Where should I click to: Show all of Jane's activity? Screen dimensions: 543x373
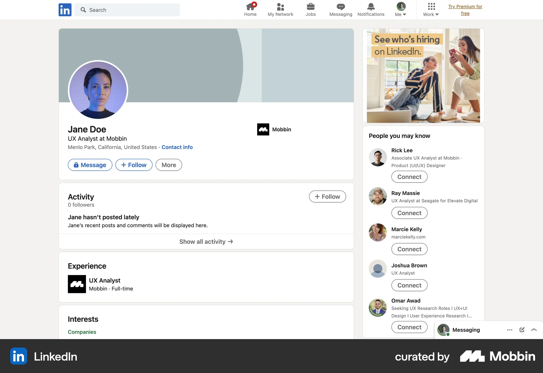point(206,242)
